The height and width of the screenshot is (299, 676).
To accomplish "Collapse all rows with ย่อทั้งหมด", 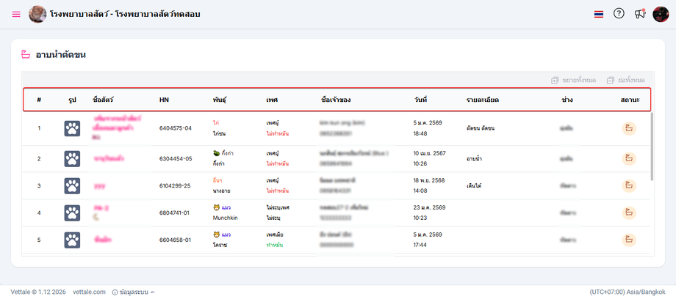I will tap(626, 80).
